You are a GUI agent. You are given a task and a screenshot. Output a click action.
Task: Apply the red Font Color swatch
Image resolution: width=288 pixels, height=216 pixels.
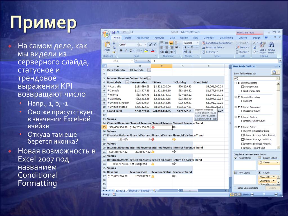[x=153, y=51]
